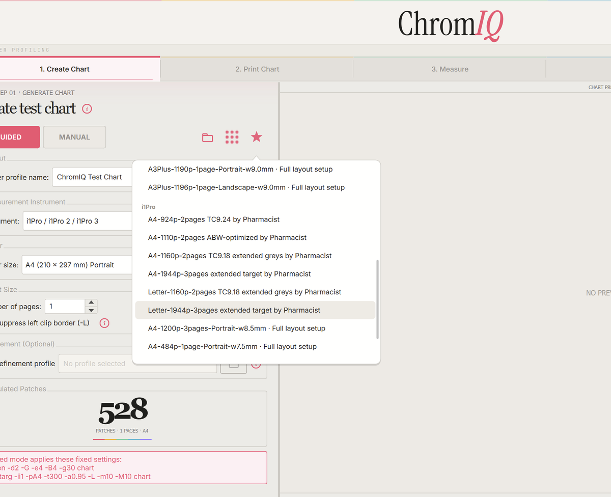
Task: Click the refinement profile field
Action: coord(137,364)
